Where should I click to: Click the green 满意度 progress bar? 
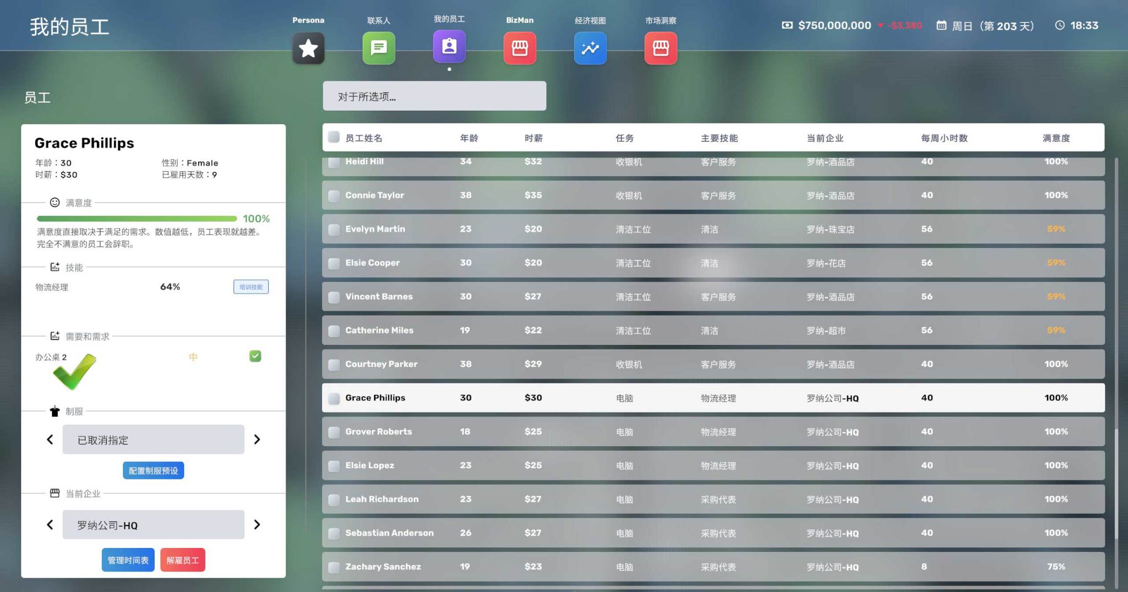click(x=137, y=218)
